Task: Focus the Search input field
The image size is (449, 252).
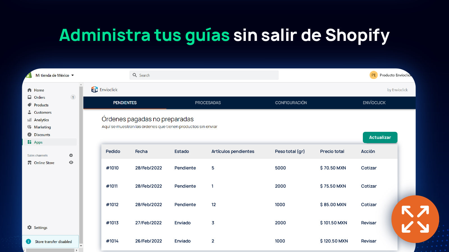Action: [x=204, y=75]
